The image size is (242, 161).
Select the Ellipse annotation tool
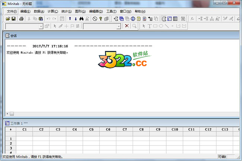pyautogui.click(x=161, y=26)
